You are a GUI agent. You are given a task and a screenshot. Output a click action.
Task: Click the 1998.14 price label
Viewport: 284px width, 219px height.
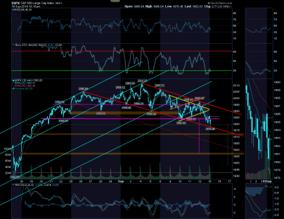[x=139, y=104]
